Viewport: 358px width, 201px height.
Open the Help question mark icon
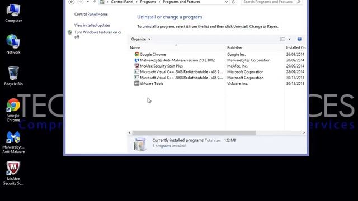299,39
